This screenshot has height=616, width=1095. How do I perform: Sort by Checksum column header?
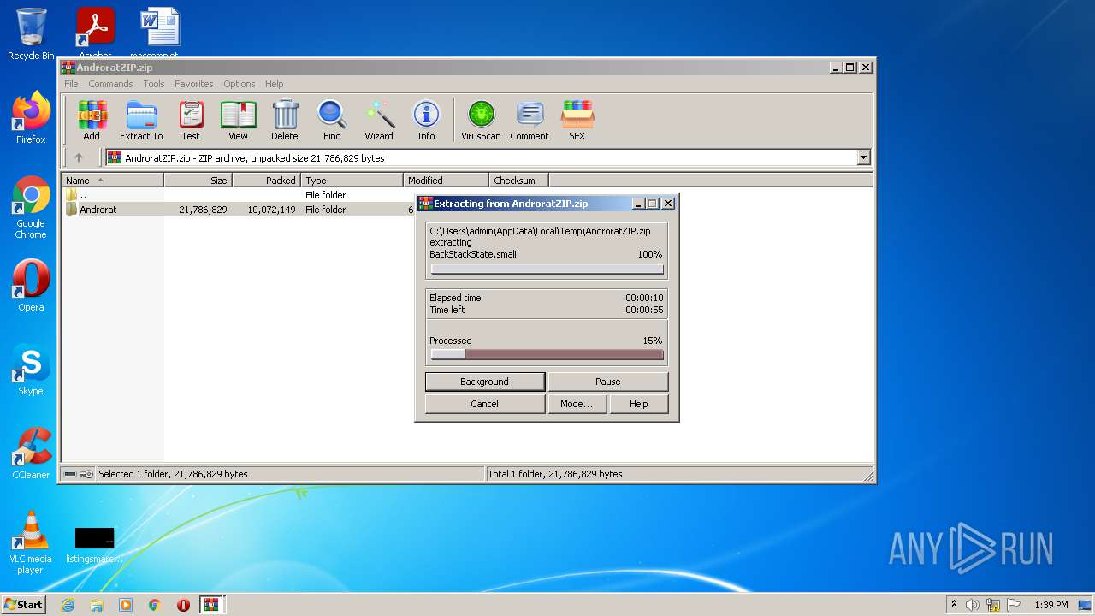click(x=518, y=181)
